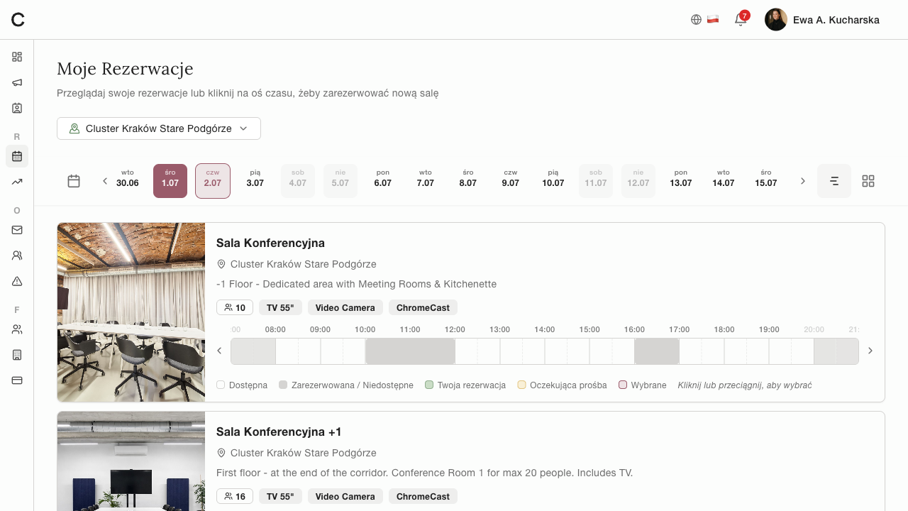
Task: Select date wto 14.07
Action: [x=724, y=181]
